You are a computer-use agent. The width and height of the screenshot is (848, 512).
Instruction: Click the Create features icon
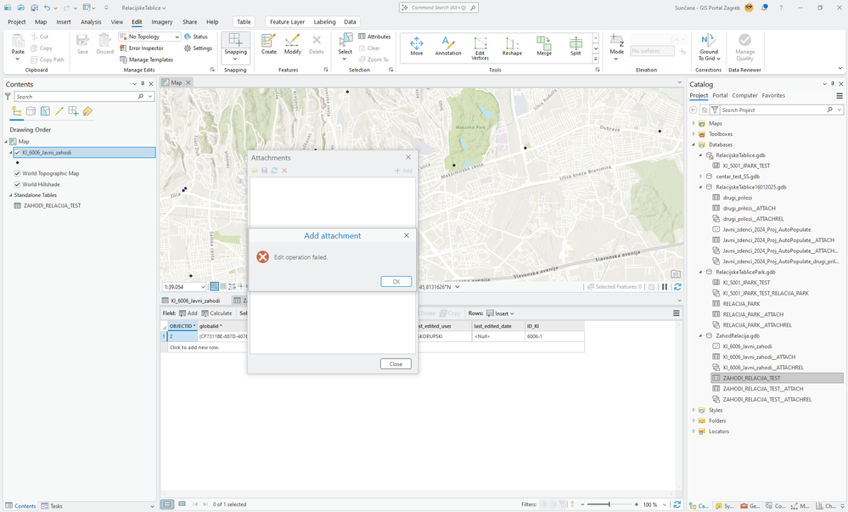point(268,44)
